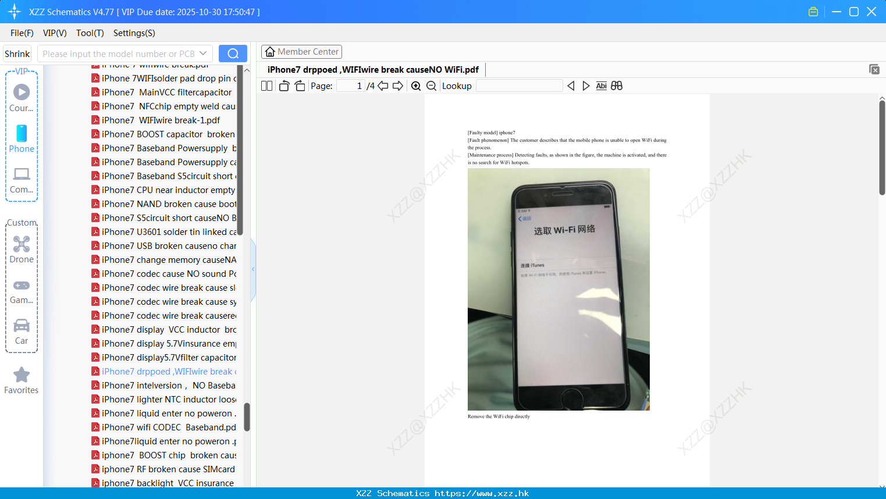Click the Shrink button
886x499 pixels.
click(17, 54)
